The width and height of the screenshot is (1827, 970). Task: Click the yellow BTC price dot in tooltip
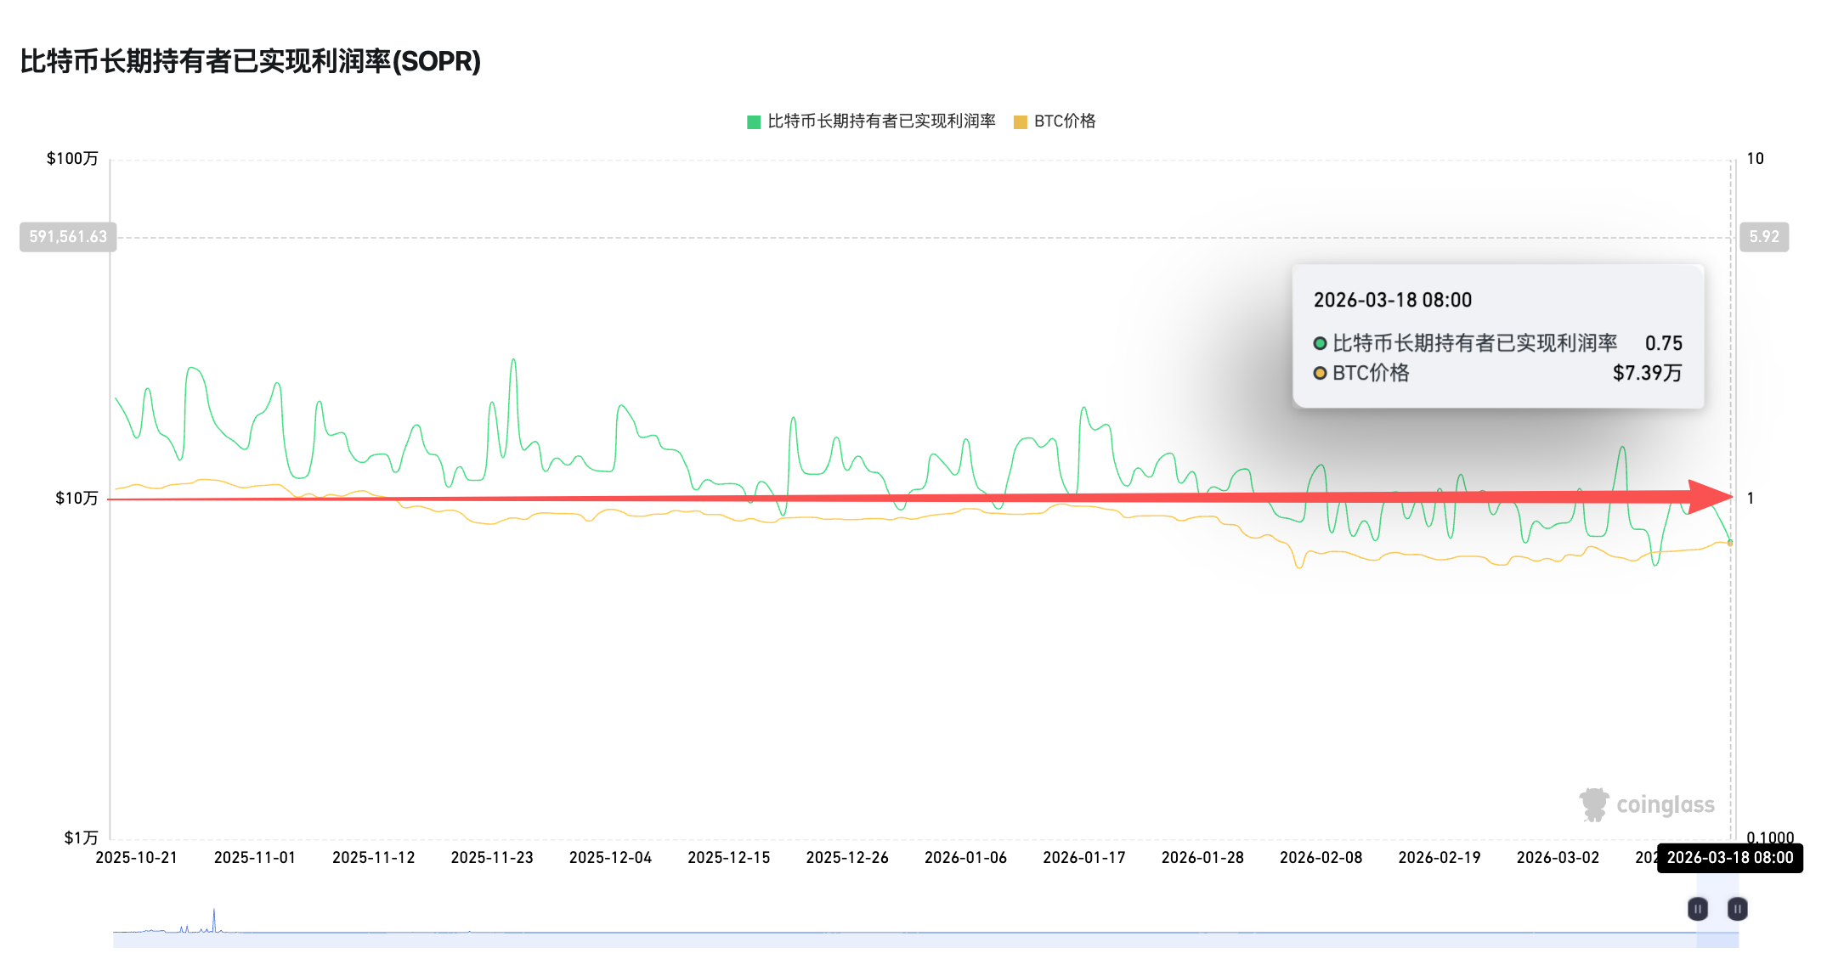click(1319, 373)
